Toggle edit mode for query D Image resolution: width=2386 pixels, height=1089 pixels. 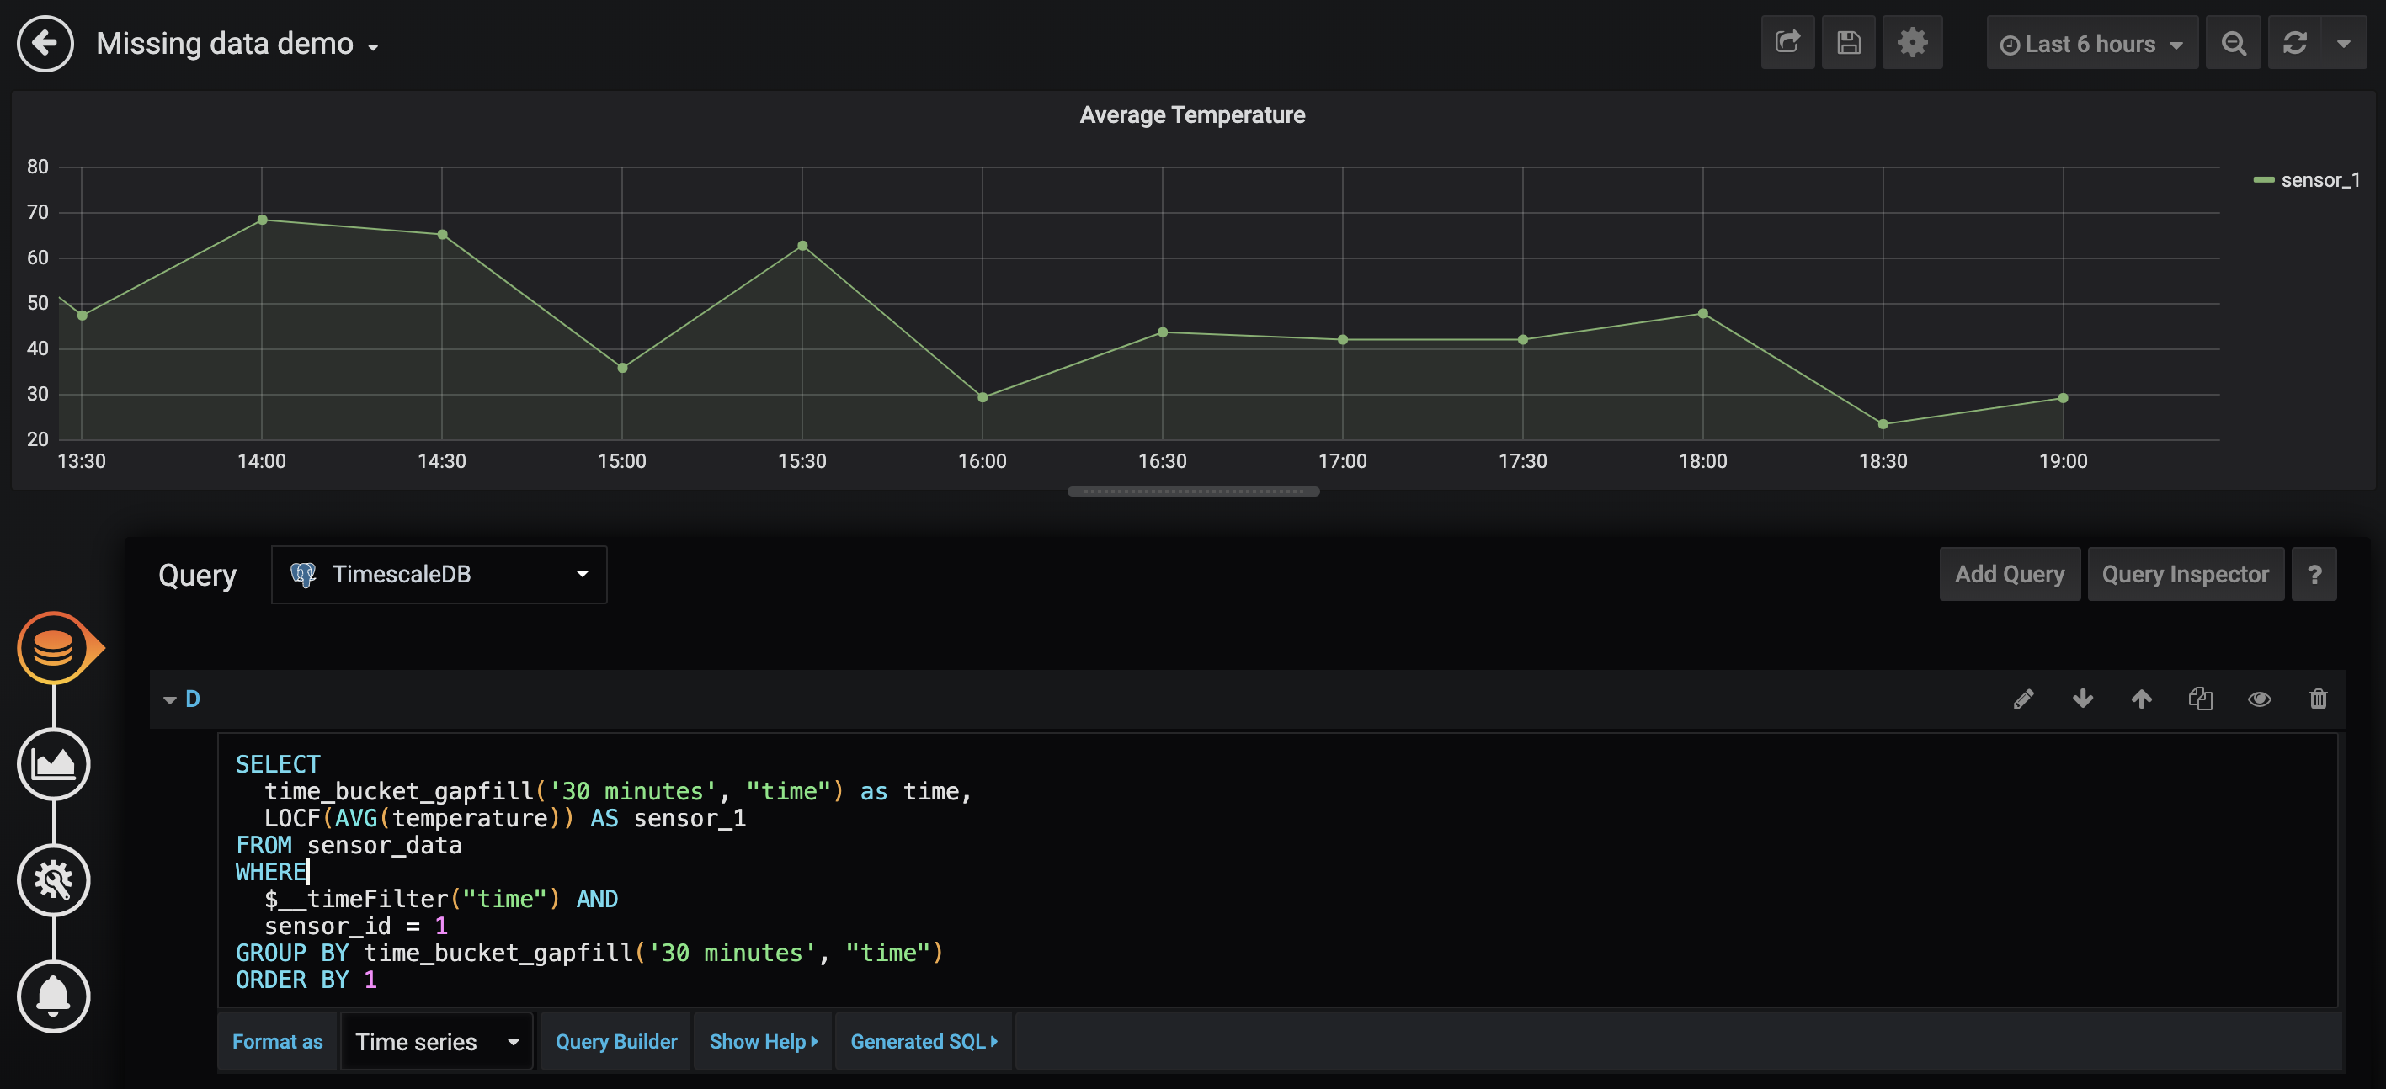click(2024, 699)
